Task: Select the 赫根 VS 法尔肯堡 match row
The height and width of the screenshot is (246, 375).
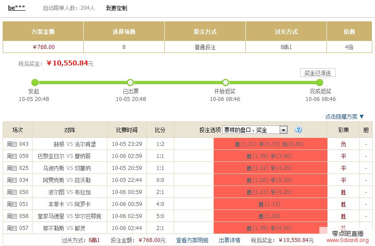Action: 69,144
